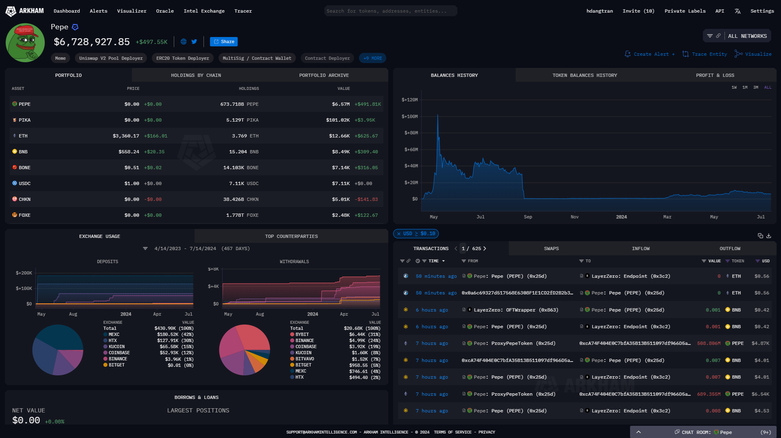Viewport: 781px width, 438px height.
Task: Edit the transactions page number field
Action: (463, 248)
